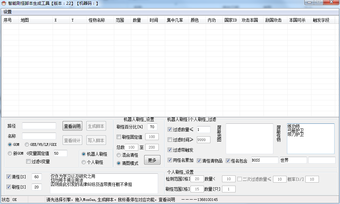Click the 内功 column header
The image size is (340, 204).
tap(214, 20)
